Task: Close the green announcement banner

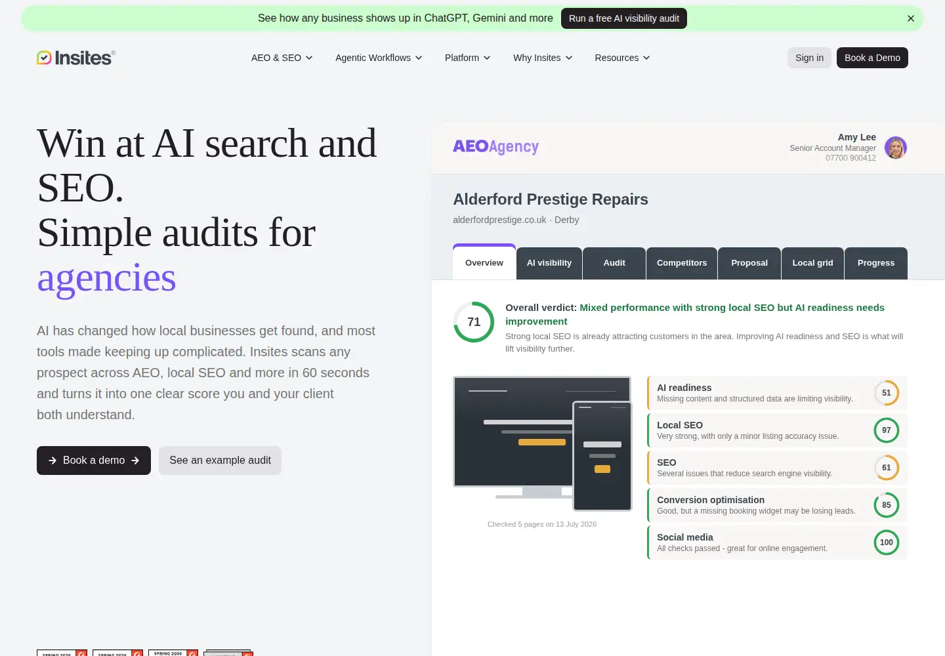Action: [911, 18]
